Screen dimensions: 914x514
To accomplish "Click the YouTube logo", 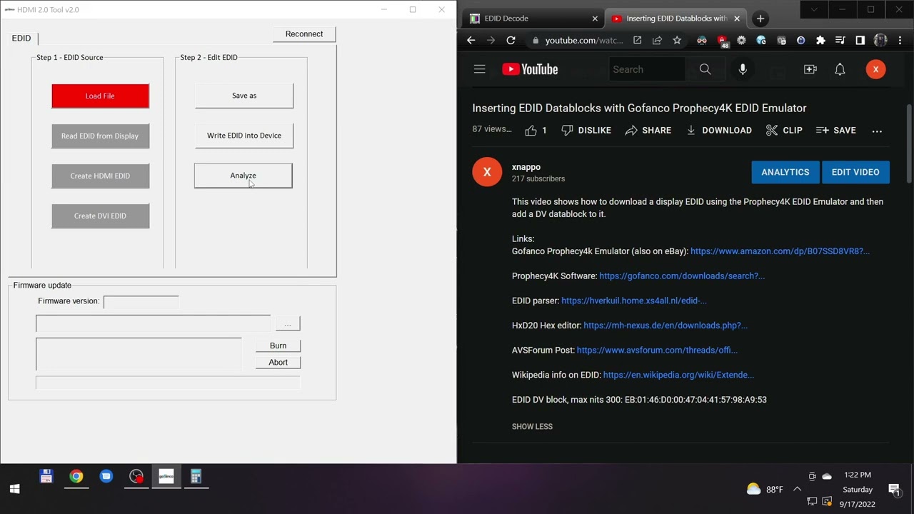I will (530, 69).
